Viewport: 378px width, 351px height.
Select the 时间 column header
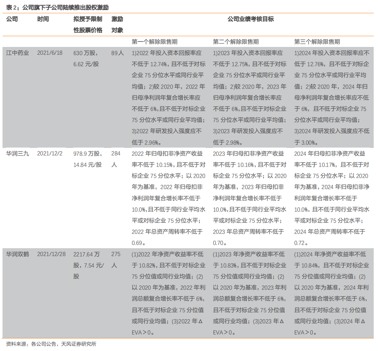43,19
